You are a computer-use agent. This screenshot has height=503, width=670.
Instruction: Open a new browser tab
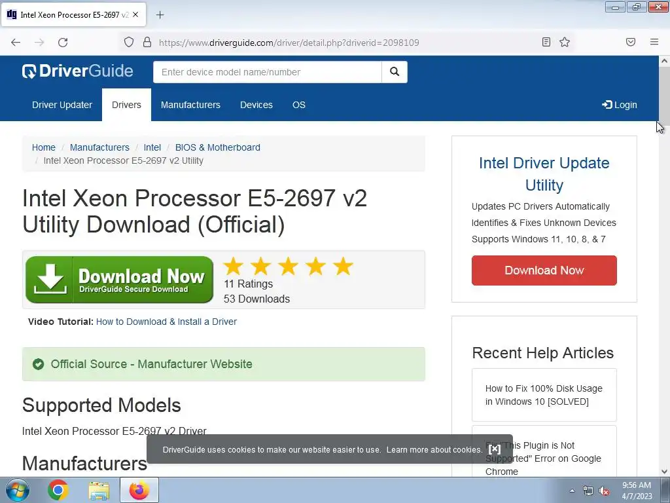(160, 15)
